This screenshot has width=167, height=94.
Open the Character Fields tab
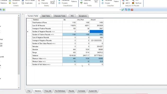pyautogui.click(x=60, y=16)
